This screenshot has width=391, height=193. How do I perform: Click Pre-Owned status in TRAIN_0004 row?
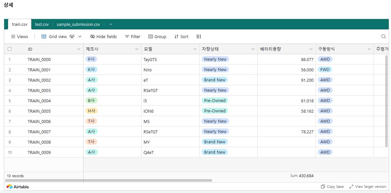pos(215,100)
